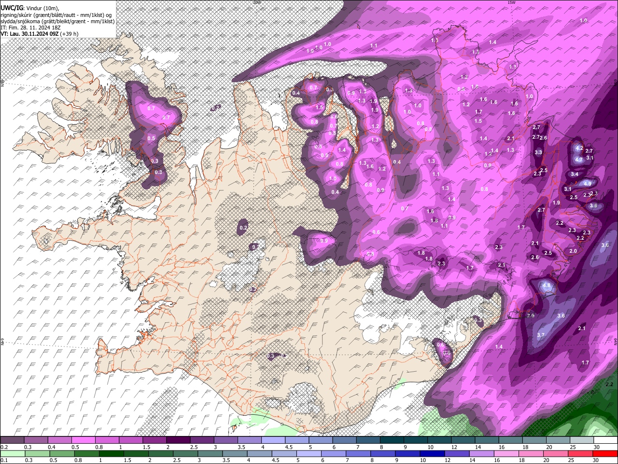Click the 2.0 precipitation value on map
The width and height of the screenshot is (618, 464).
click(x=573, y=251)
